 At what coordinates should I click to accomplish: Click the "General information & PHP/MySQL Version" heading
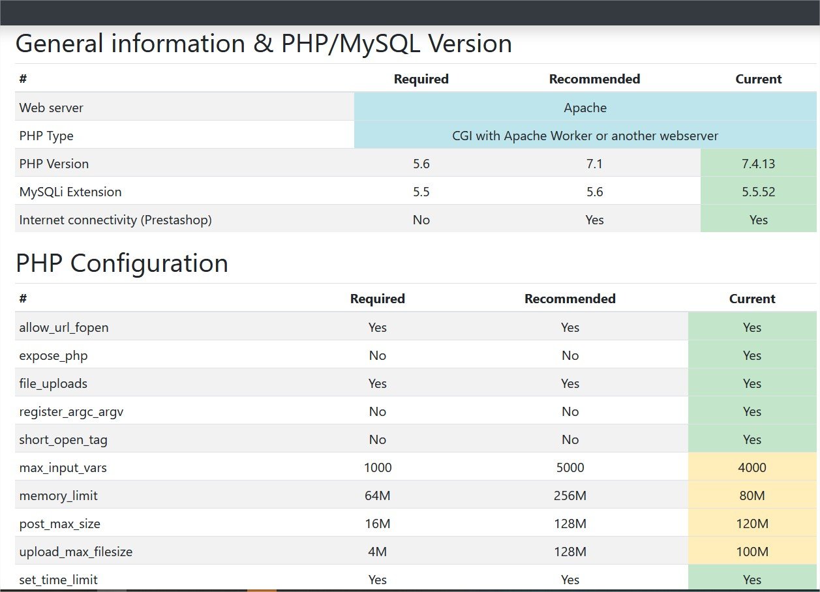coord(264,44)
